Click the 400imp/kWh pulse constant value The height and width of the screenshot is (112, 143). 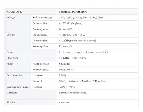click(67, 69)
